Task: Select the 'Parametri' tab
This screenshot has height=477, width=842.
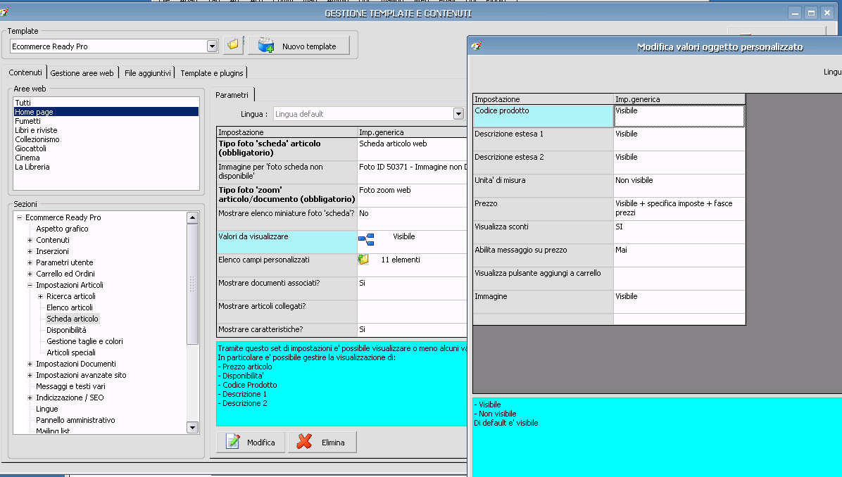Action: point(232,95)
